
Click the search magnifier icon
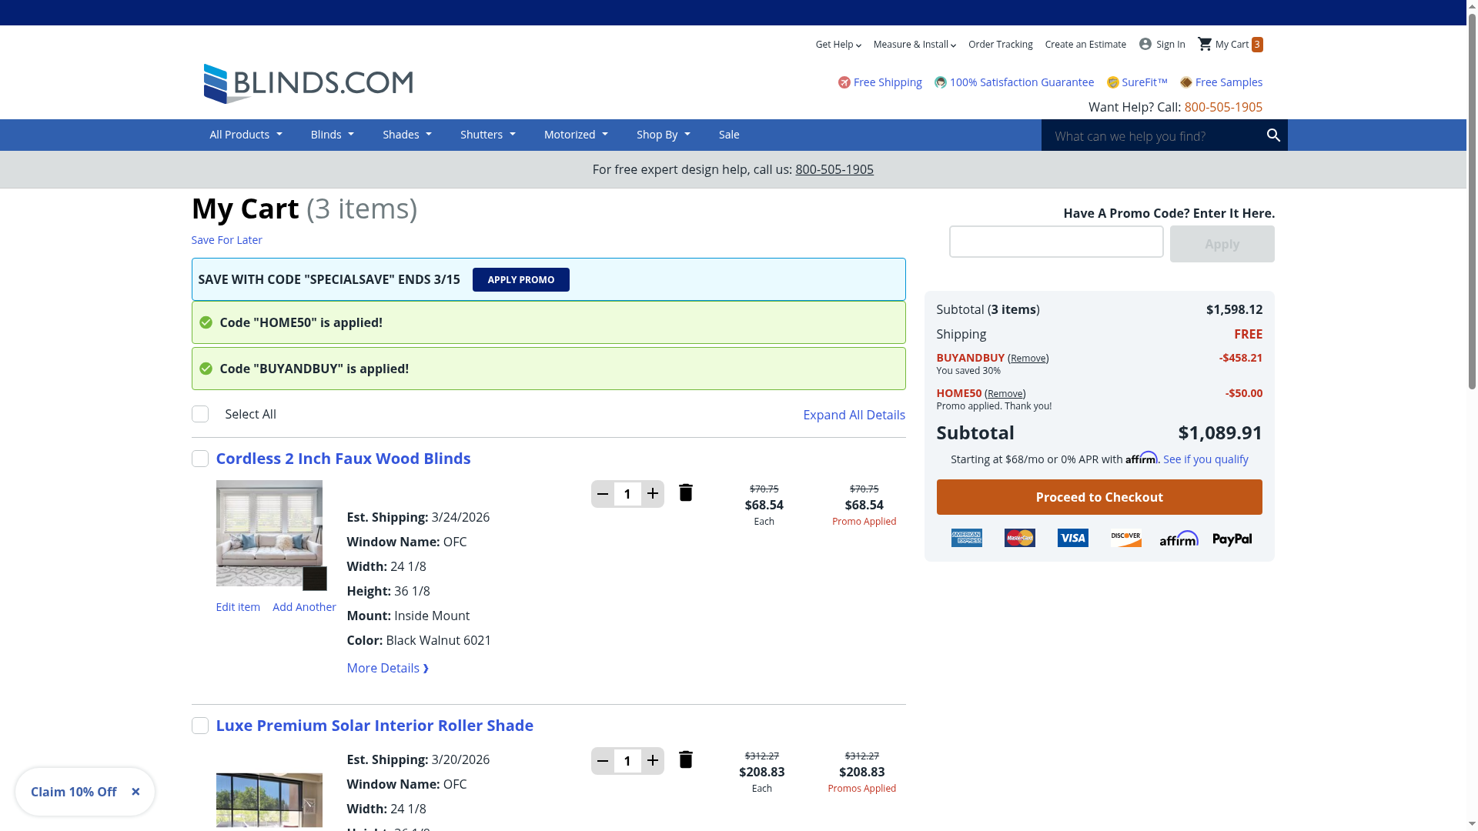pos(1273,135)
